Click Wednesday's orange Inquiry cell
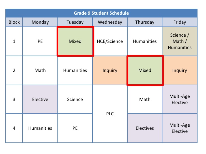Image resolution: width=206 pixels, height=154 pixels. pyautogui.click(x=110, y=71)
